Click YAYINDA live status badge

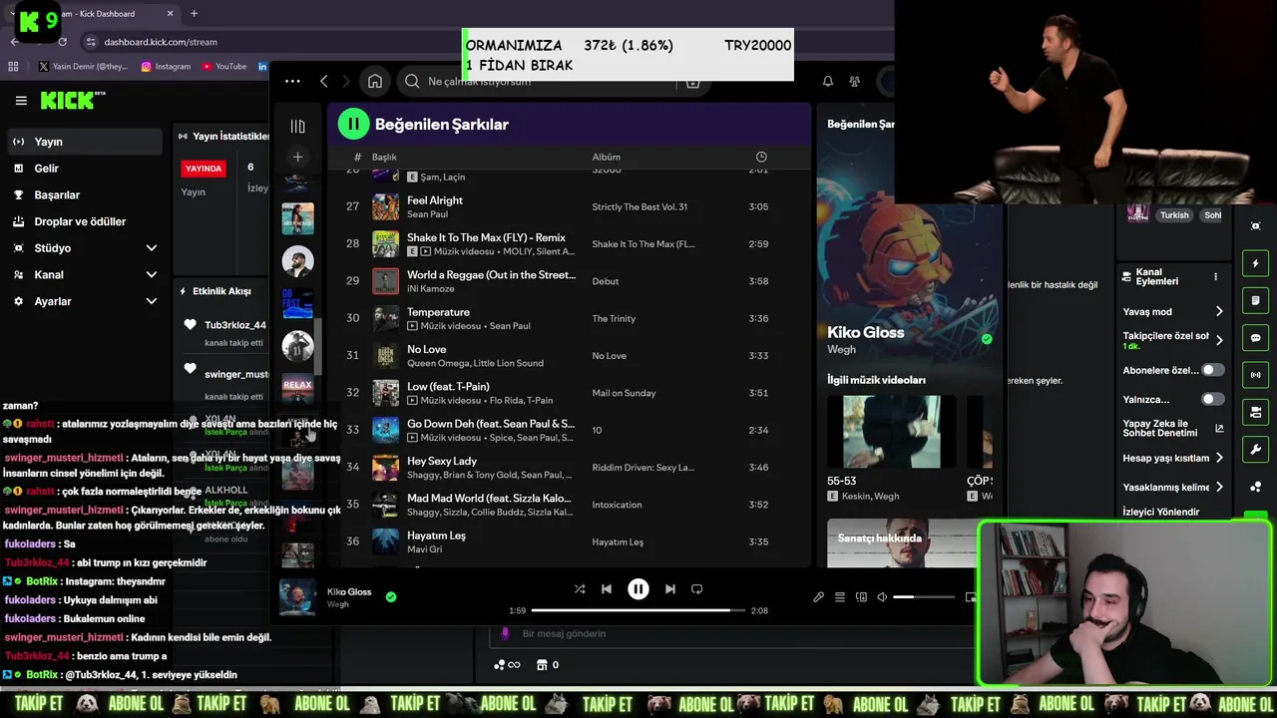(204, 169)
